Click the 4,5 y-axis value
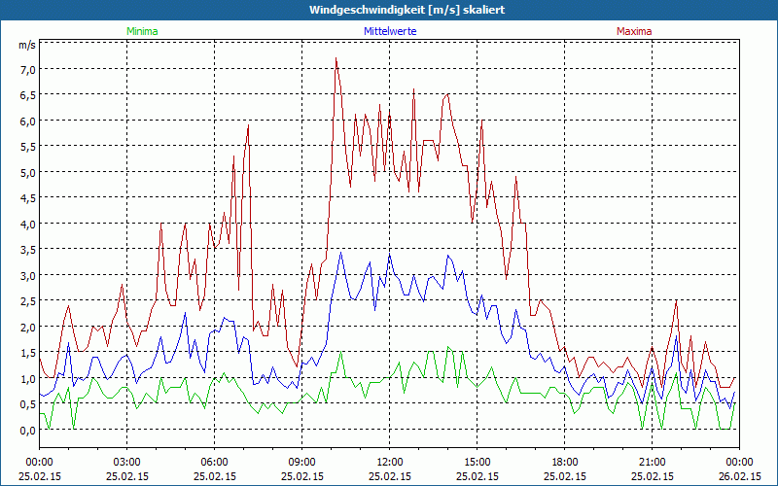 point(27,198)
